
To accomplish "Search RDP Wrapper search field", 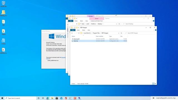I will [140, 33].
